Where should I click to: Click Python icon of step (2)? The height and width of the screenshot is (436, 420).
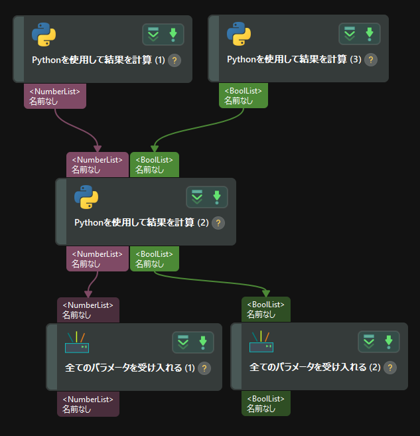(x=86, y=197)
